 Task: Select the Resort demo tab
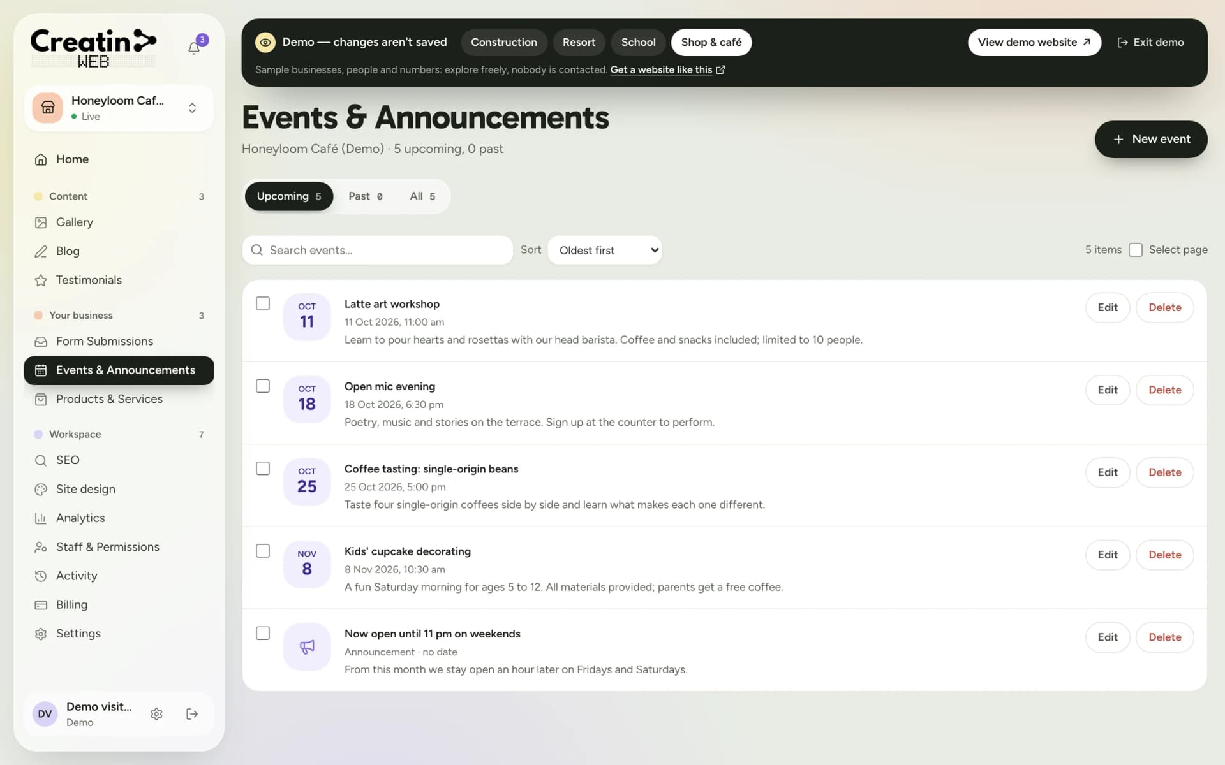pyautogui.click(x=579, y=42)
